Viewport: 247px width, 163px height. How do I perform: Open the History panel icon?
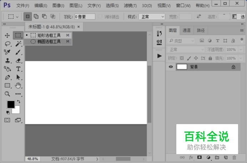click(159, 33)
